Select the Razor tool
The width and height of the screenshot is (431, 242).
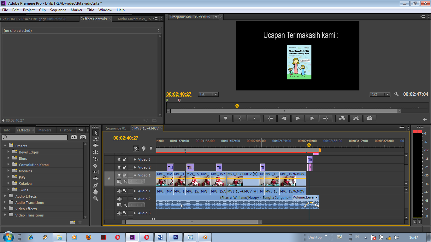point(96,165)
